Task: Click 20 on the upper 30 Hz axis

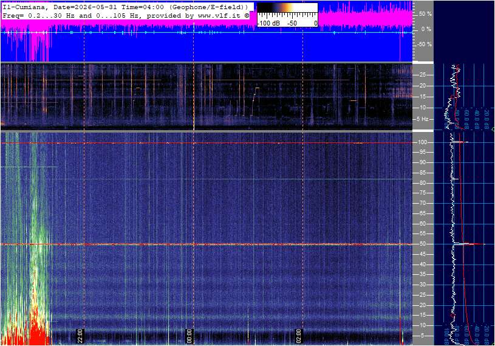Action: coord(422,86)
